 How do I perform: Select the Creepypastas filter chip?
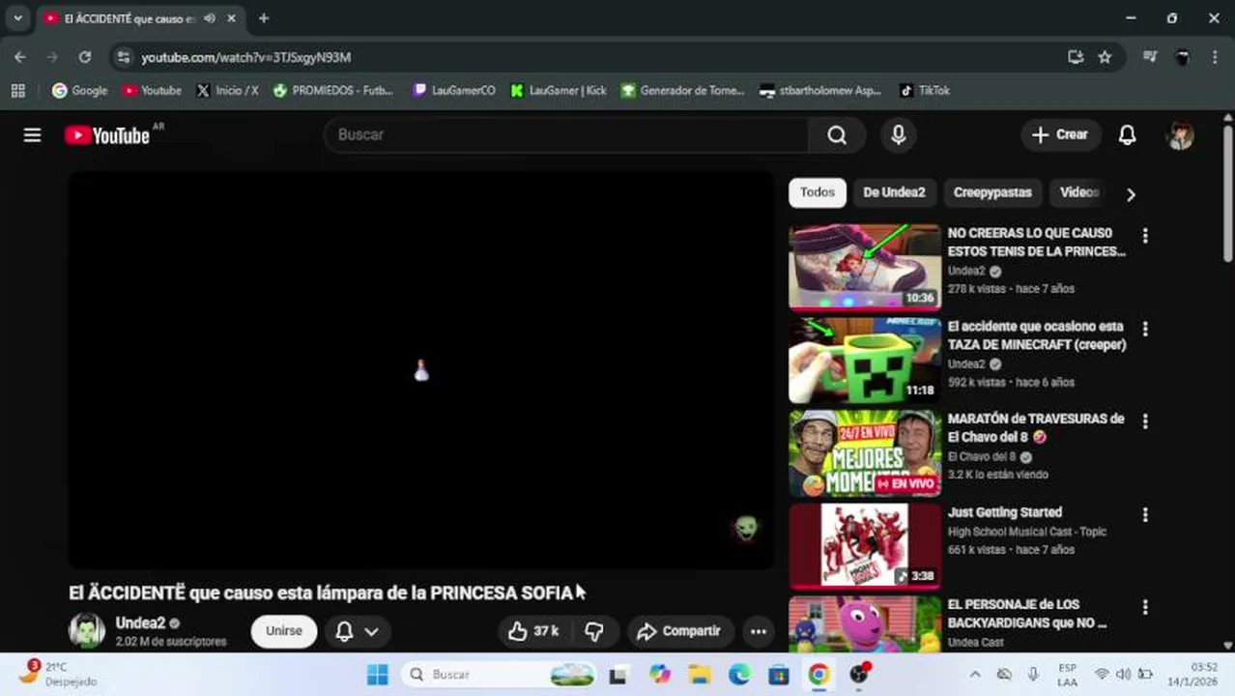point(992,192)
